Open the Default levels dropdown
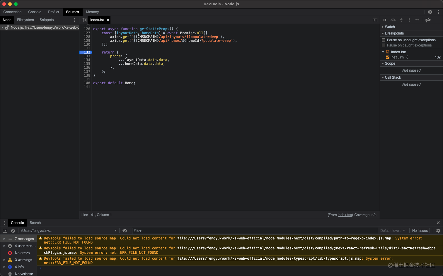 (393, 231)
